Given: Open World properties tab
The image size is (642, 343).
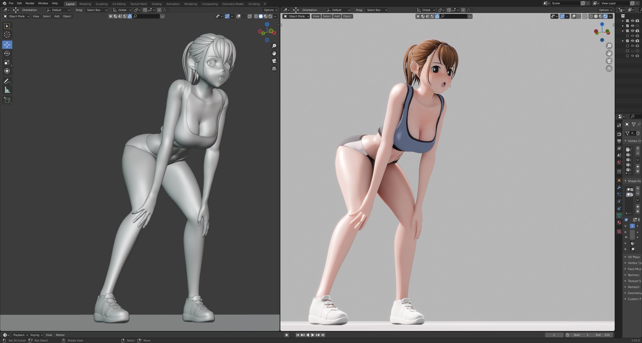Looking at the screenshot, I should tap(619, 162).
